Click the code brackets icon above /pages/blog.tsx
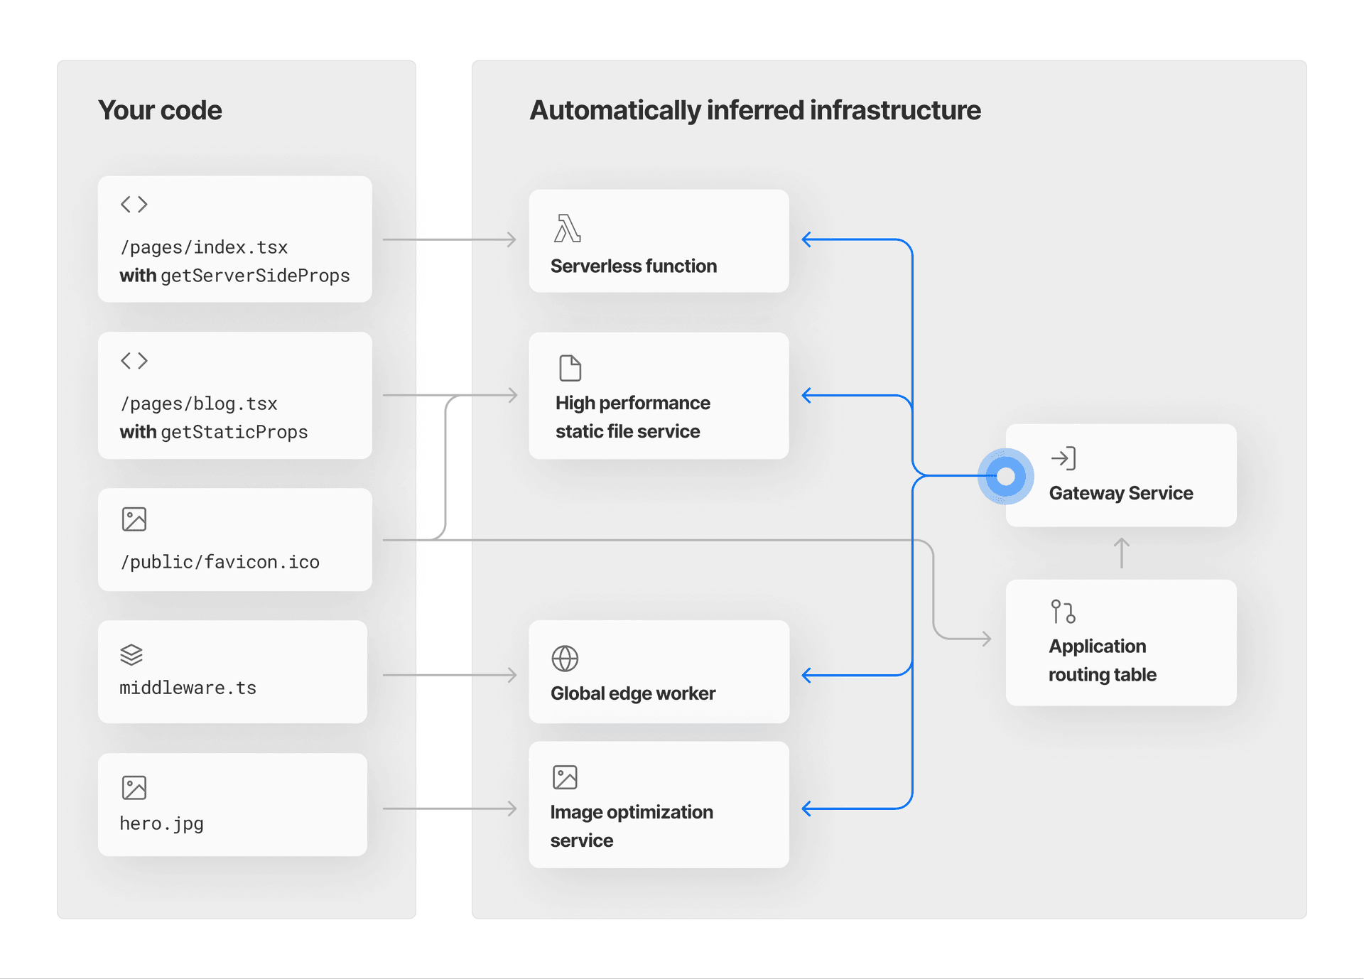This screenshot has height=979, width=1364. [133, 360]
